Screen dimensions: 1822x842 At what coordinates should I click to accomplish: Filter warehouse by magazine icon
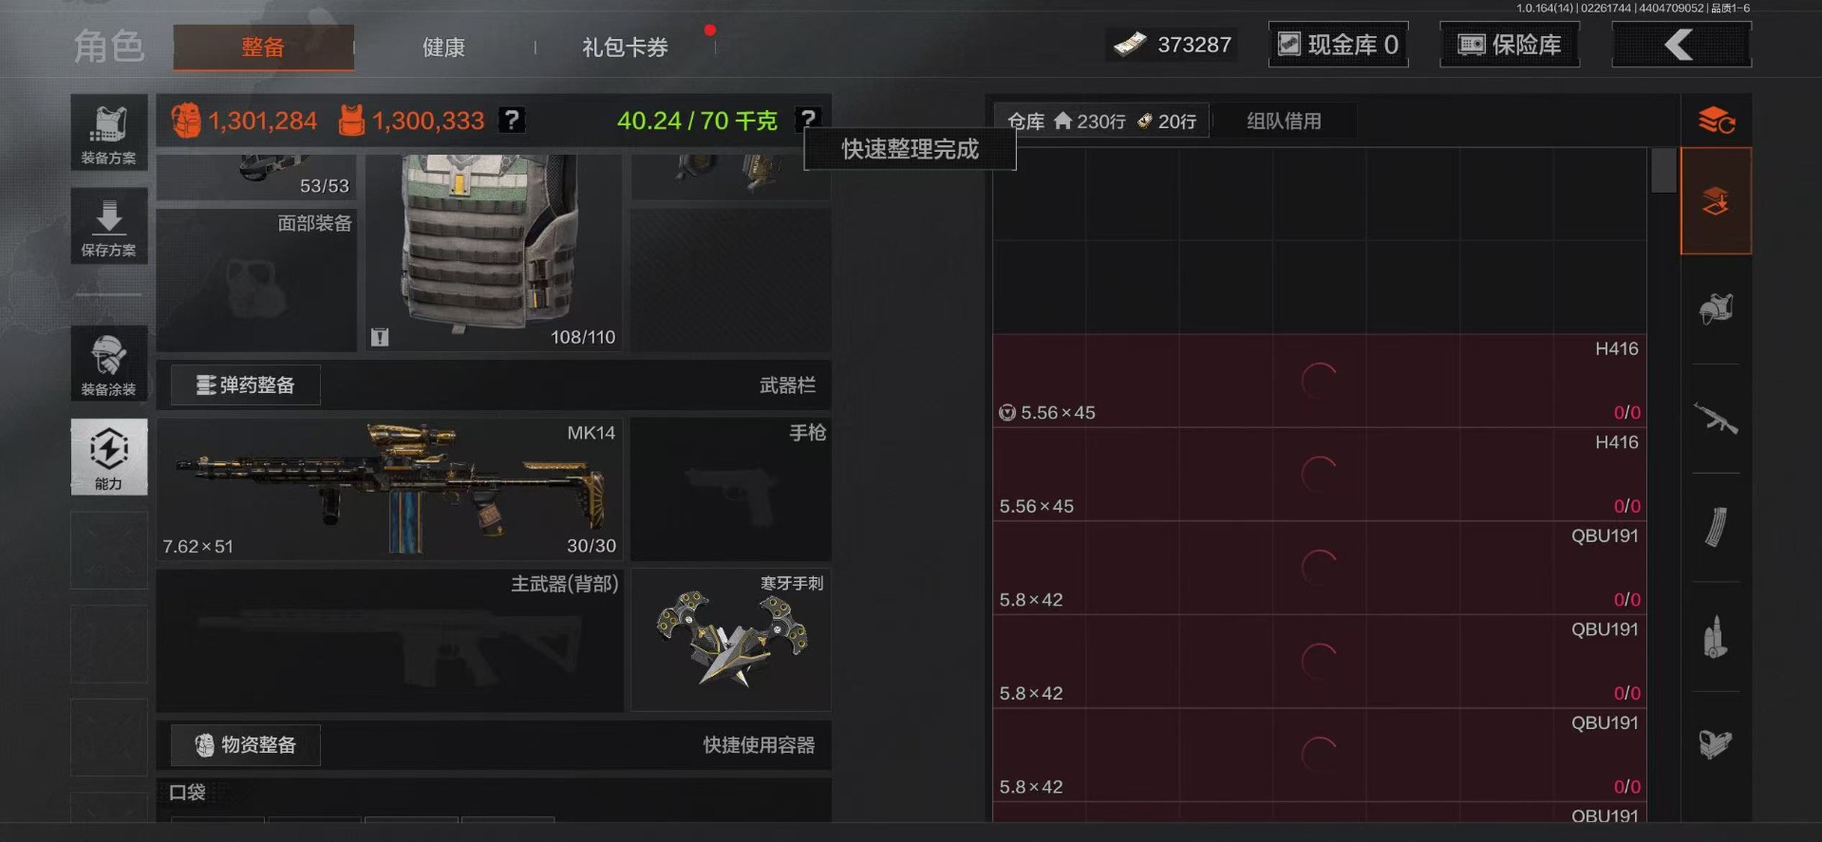click(x=1716, y=528)
